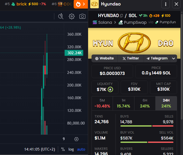Click the PRICE USD $0.0003073 box
This screenshot has width=183, height=155.
pos(112,71)
